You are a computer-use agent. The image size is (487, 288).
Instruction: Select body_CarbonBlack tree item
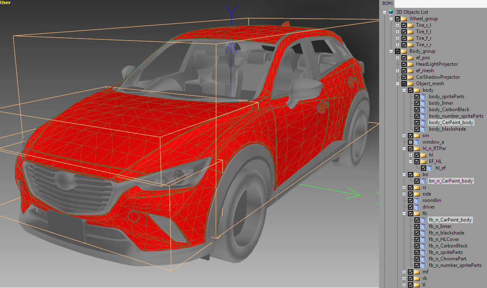(x=449, y=110)
